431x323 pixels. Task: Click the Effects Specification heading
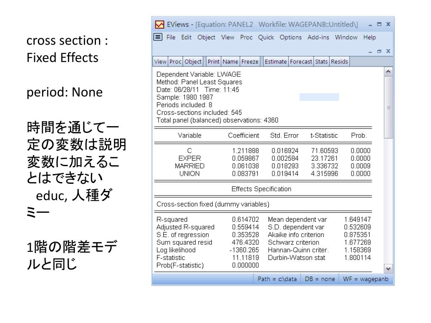coord(261,189)
